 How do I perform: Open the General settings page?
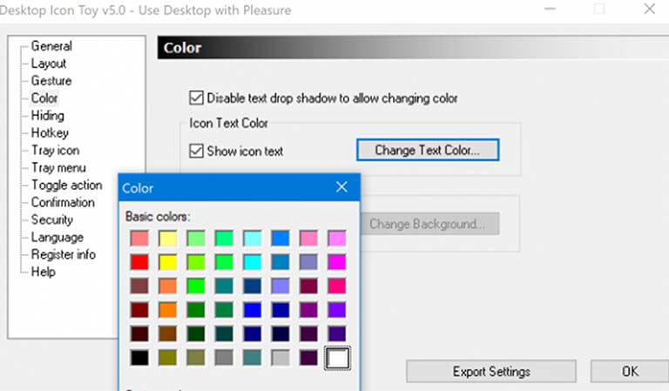(x=51, y=46)
